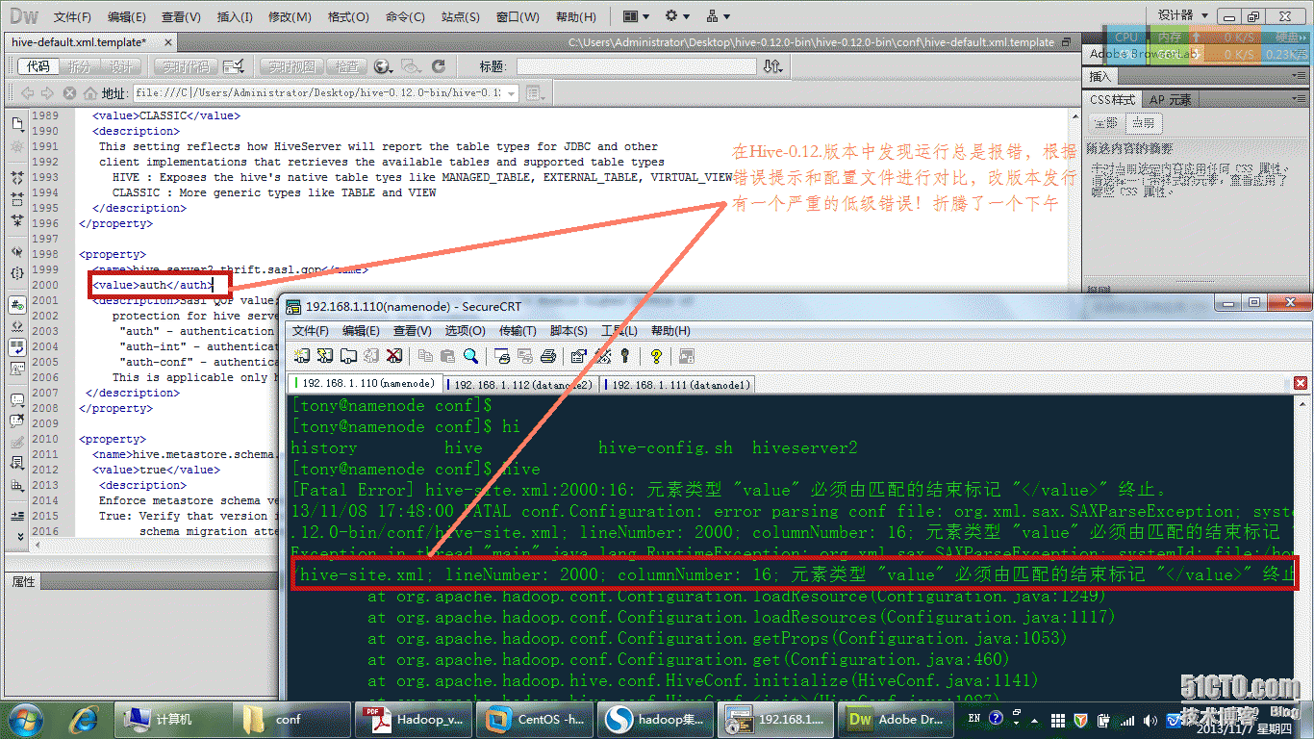The image size is (1314, 739).
Task: Open the 设计器 workspace switcher dropdown
Action: 1183,15
